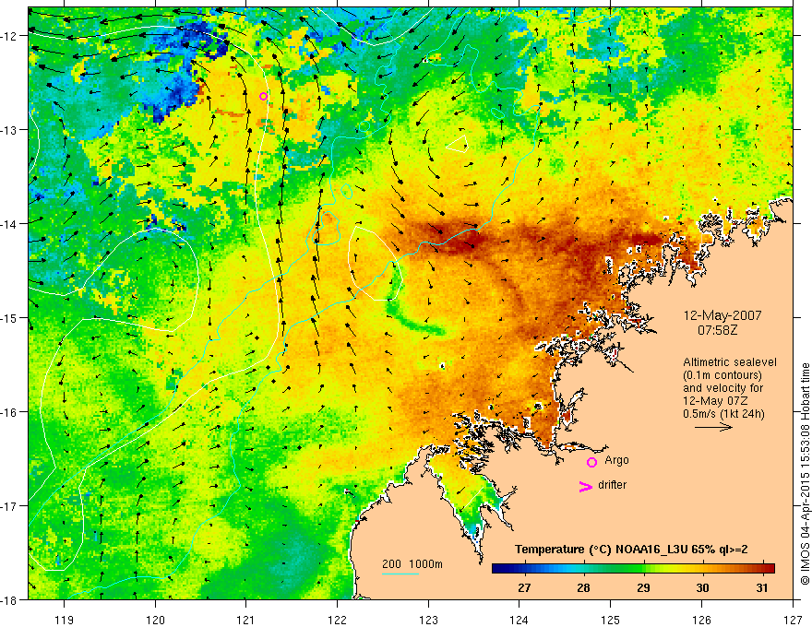This screenshot has width=812, height=627.
Task: Click the '123' longitude axis label
Action: point(428,620)
